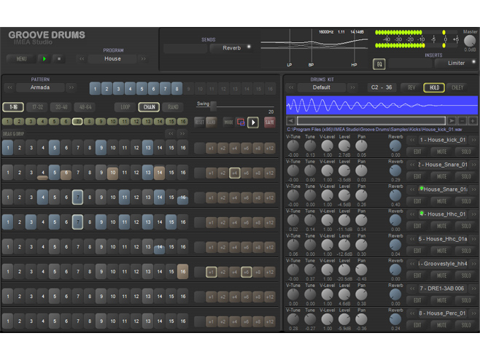Shift pattern right with the >> arrows
The image size is (480, 360).
[182, 133]
